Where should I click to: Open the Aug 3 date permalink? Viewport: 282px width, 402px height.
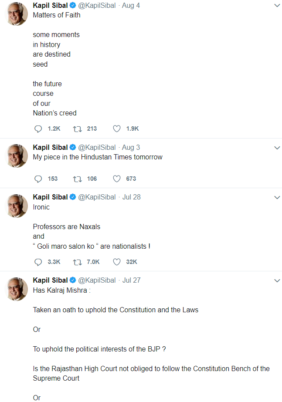(131, 147)
